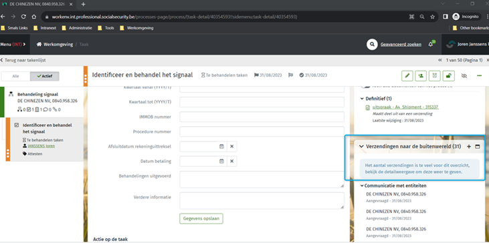The height and width of the screenshot is (243, 489).
Task: Click the flag icon next to 31/08/2023
Action: (256, 75)
